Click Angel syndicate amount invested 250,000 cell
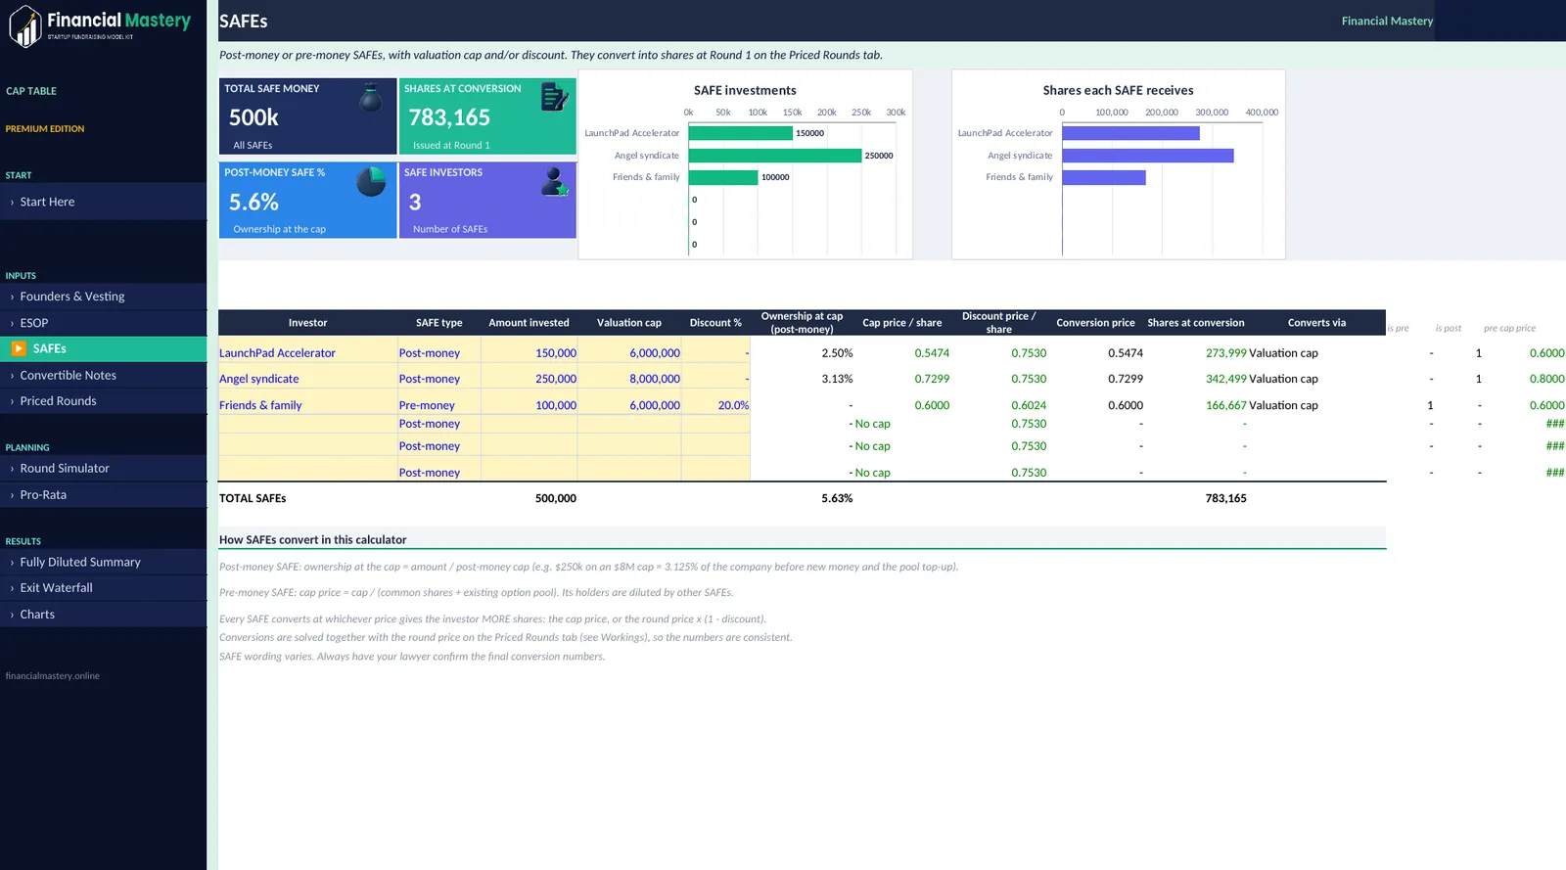The width and height of the screenshot is (1566, 870). pos(529,379)
